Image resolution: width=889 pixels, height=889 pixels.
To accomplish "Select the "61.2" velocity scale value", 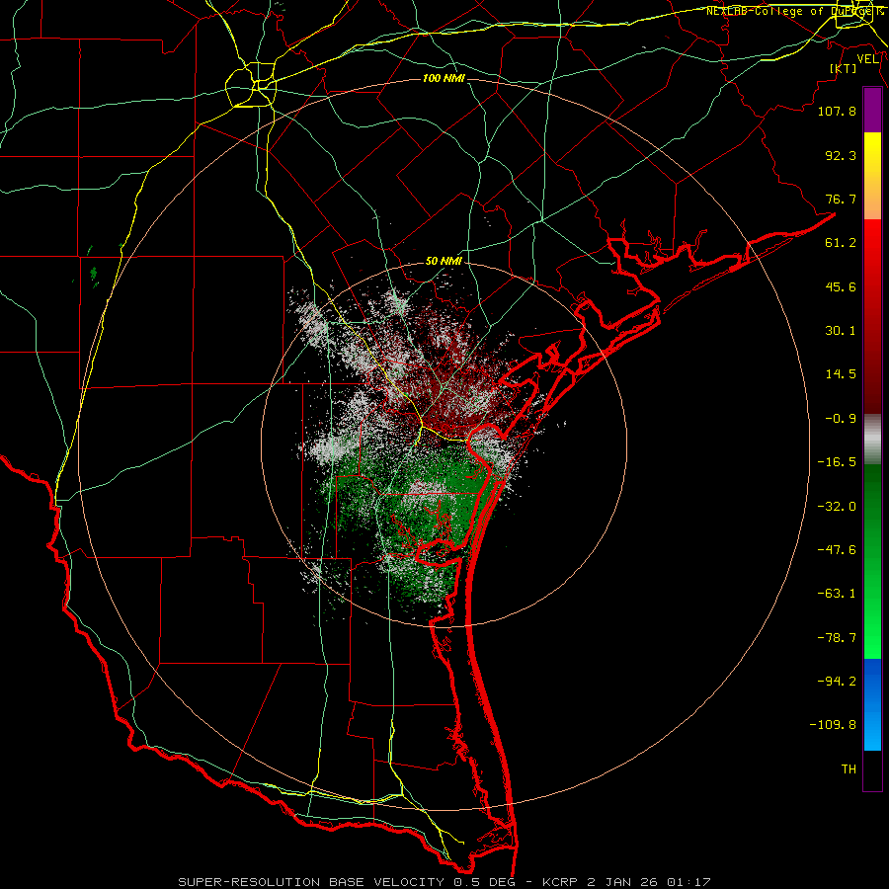I will [841, 243].
